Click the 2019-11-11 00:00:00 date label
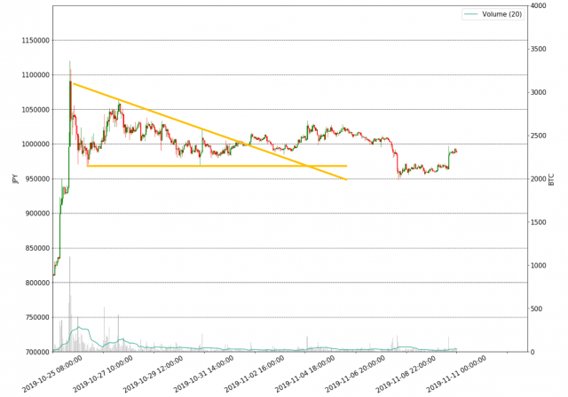568x397 pixels. point(459,374)
